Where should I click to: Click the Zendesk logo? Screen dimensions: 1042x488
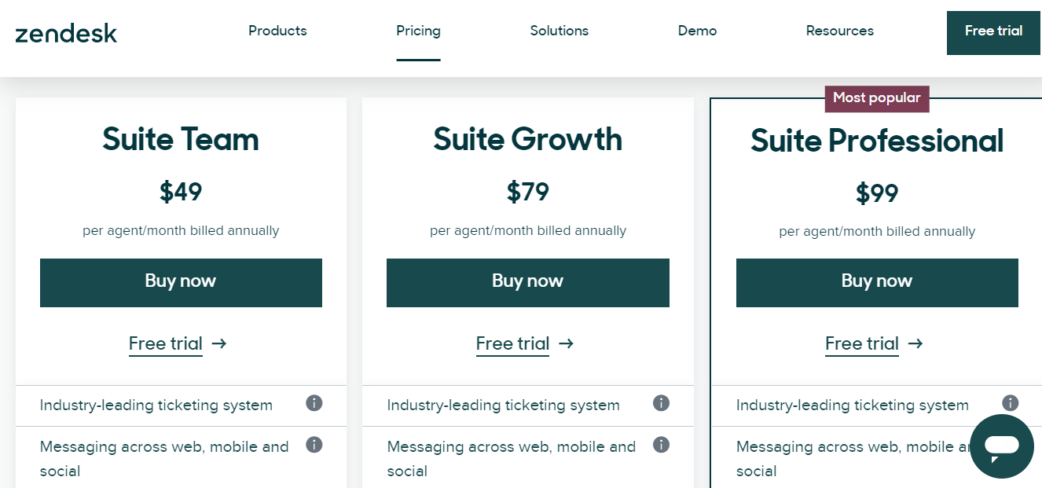tap(66, 33)
